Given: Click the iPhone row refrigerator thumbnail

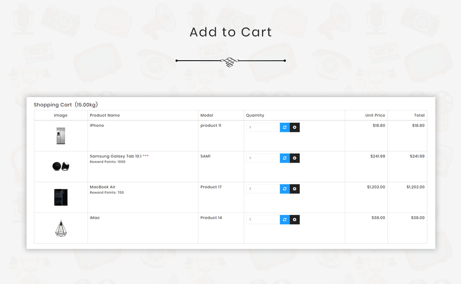Looking at the screenshot, I should (x=61, y=136).
